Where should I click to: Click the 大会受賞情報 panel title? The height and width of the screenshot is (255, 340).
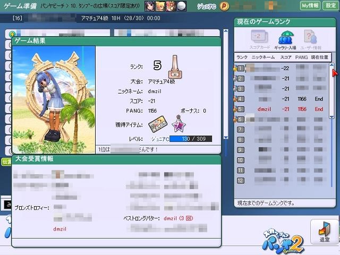(x=34, y=159)
